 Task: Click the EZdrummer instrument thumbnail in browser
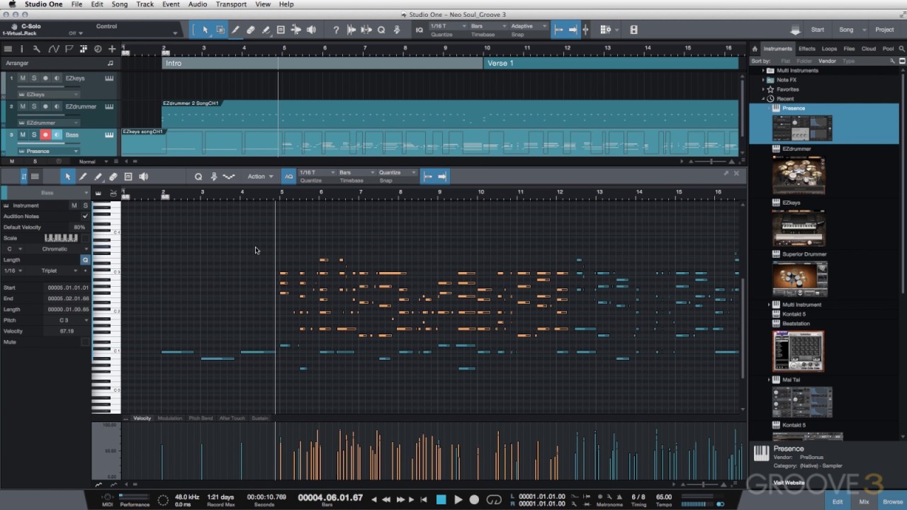798,175
